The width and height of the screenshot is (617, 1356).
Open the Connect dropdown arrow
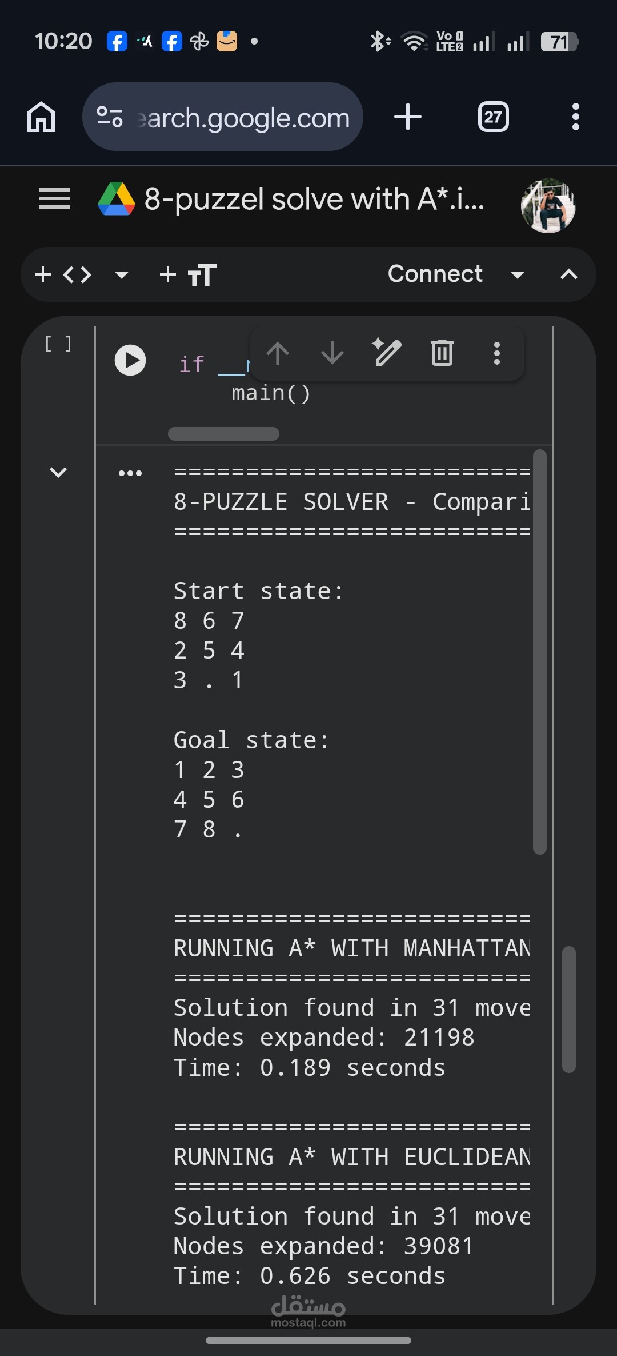[x=517, y=274]
